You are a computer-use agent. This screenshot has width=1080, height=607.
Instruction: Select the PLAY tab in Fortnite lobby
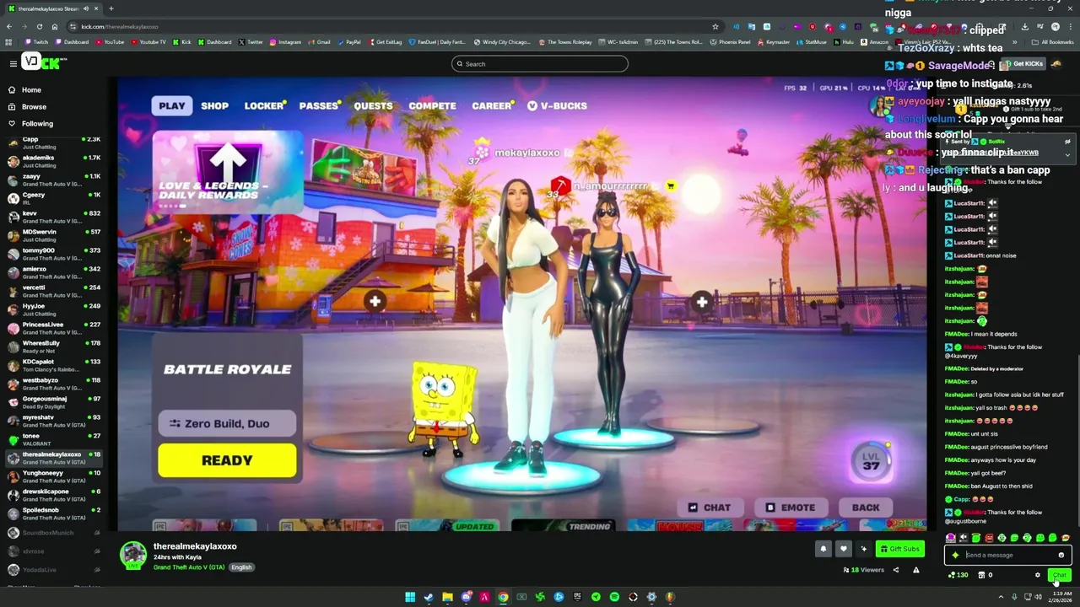[171, 105]
